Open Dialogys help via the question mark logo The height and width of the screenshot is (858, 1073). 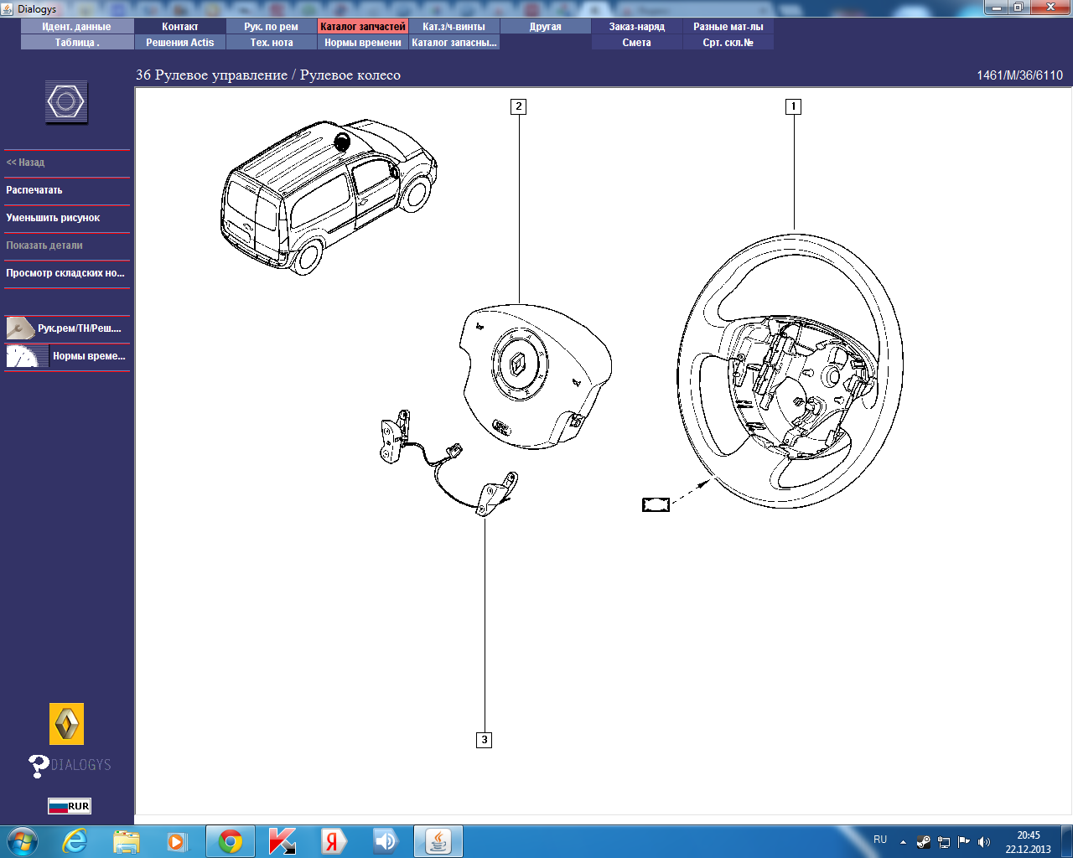pyautogui.click(x=70, y=765)
